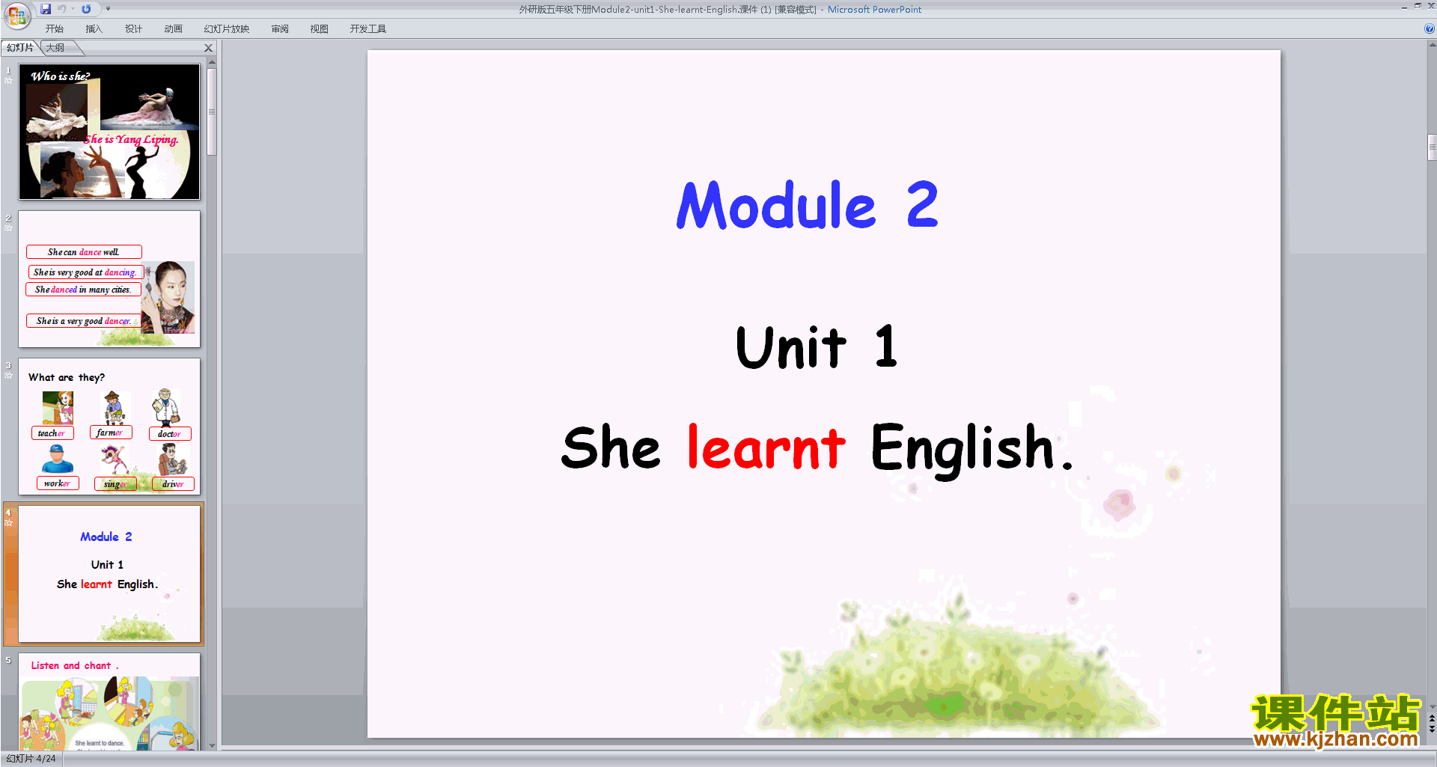Click the main editor vertical scrollbar thumb
1437x767 pixels.
(x=1432, y=147)
